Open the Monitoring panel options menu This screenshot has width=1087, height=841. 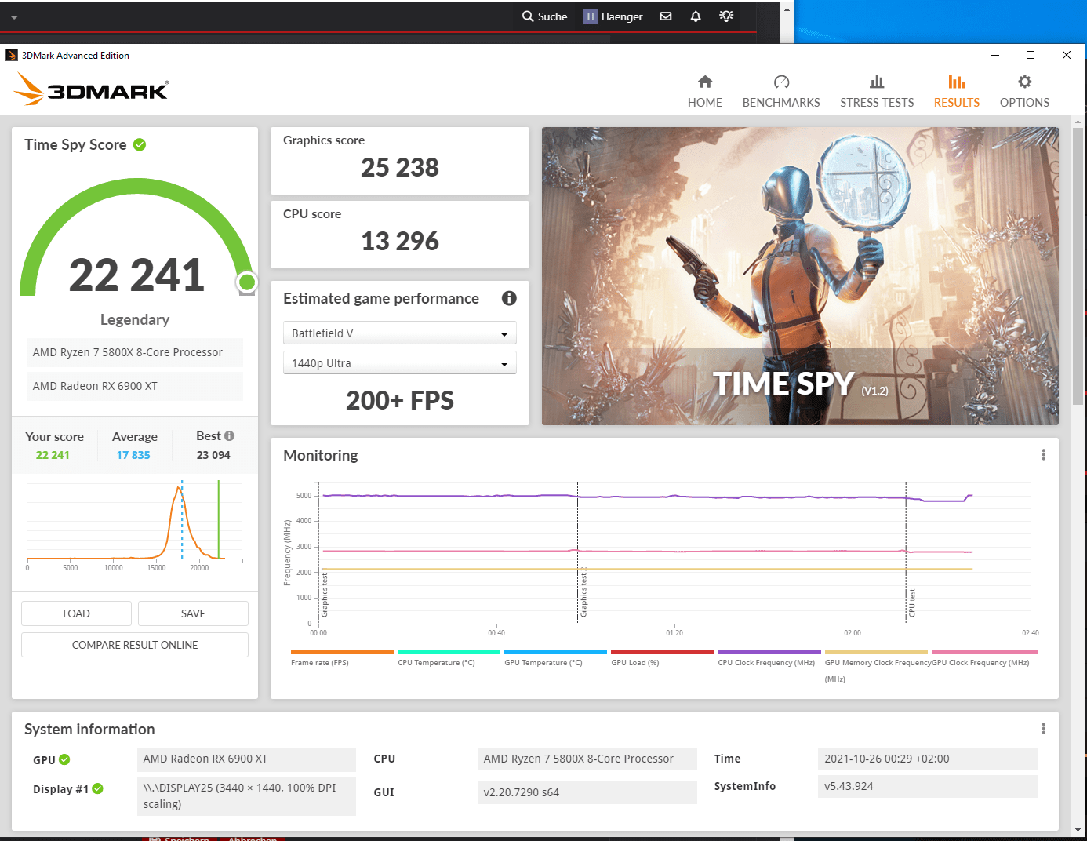point(1043,455)
